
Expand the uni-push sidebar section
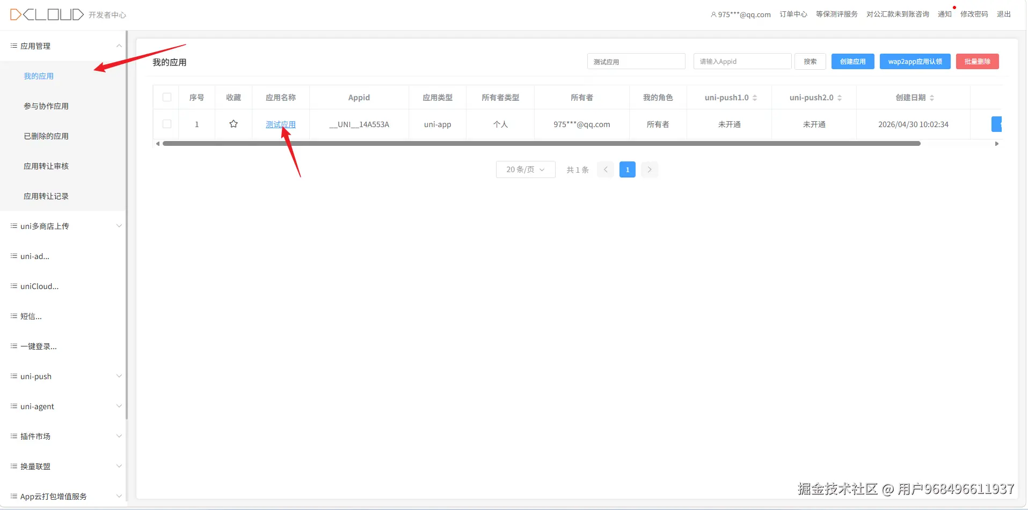coord(119,376)
